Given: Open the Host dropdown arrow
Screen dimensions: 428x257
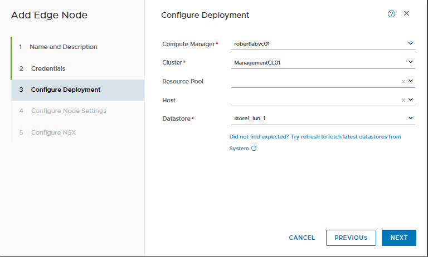Looking at the screenshot, I should pos(411,100).
